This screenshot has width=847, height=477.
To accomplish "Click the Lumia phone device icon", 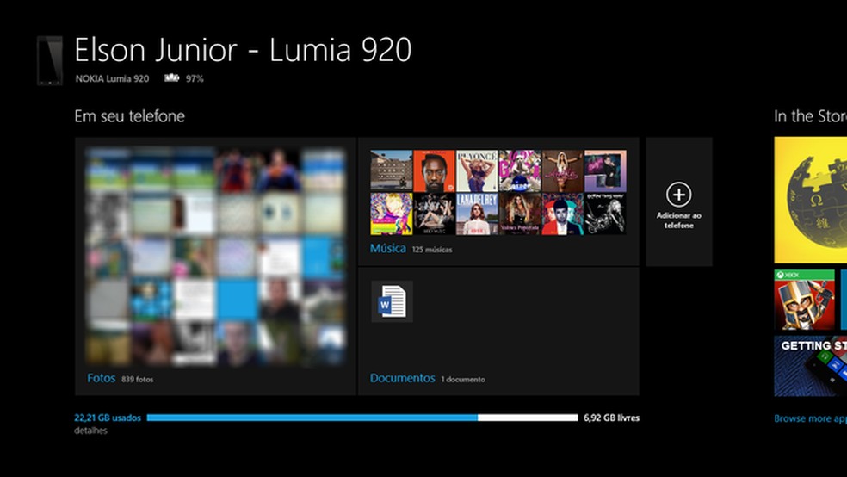I will 50,60.
